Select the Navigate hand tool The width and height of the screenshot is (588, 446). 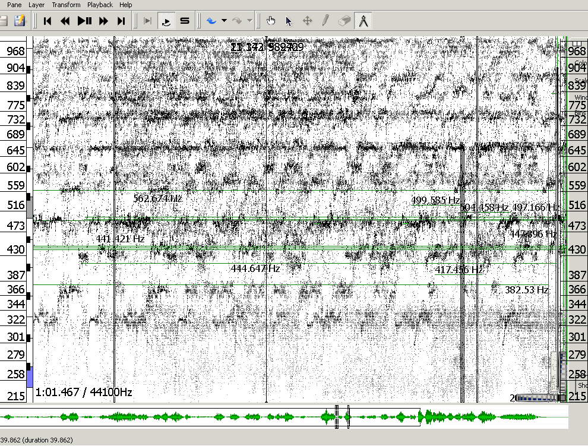[271, 21]
